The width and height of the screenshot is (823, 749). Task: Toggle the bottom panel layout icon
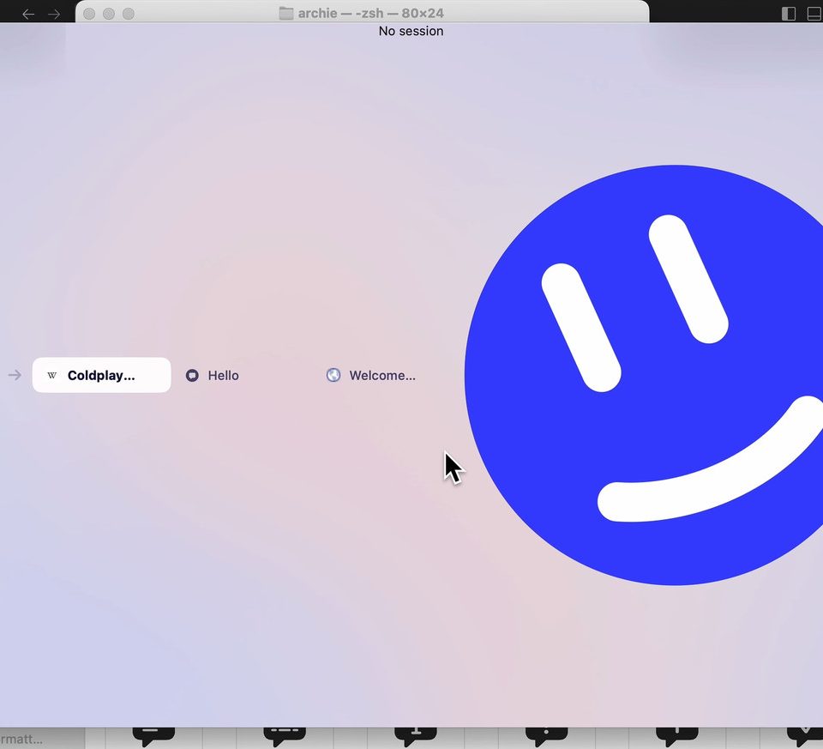(814, 14)
